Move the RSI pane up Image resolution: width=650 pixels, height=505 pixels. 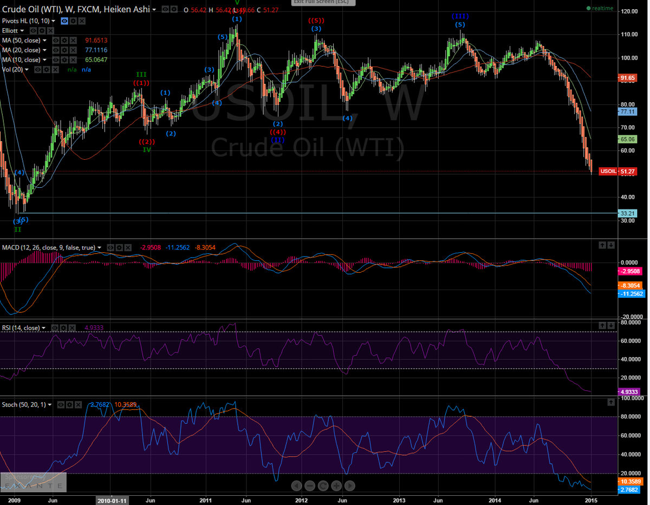coord(601,325)
